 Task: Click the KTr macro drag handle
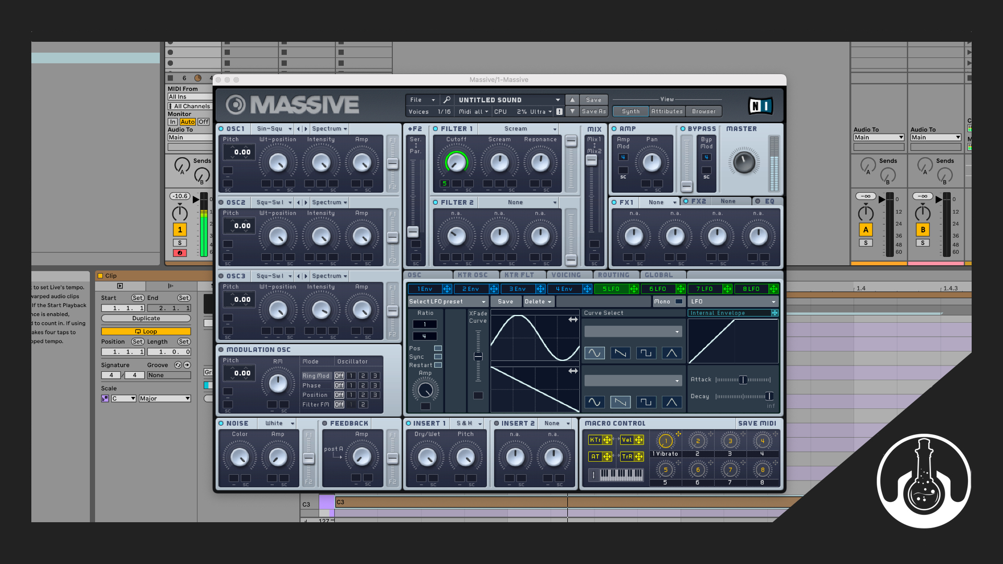607,440
